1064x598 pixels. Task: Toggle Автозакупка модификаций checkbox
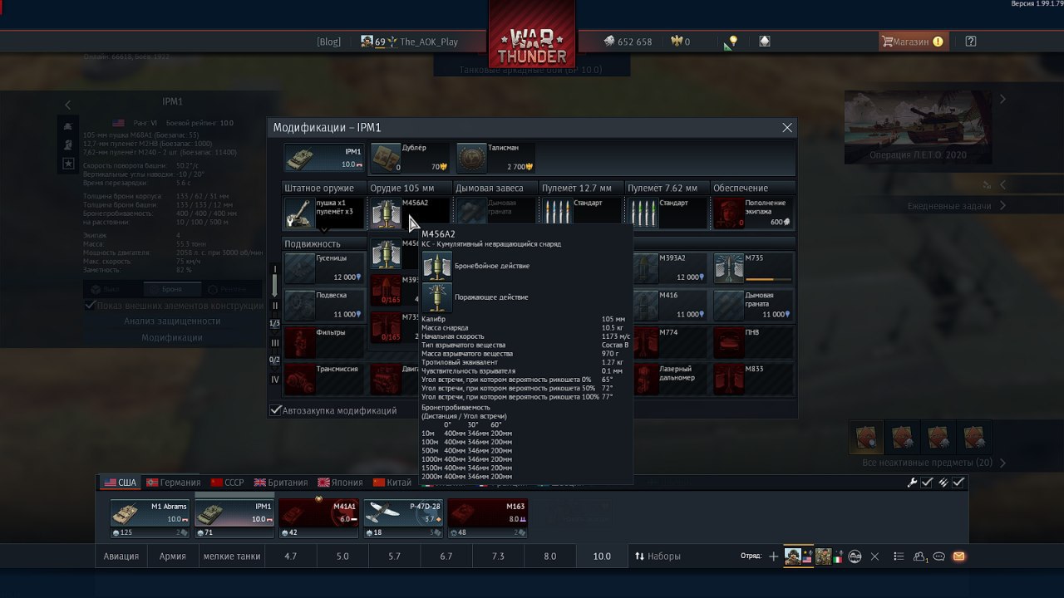coord(276,410)
